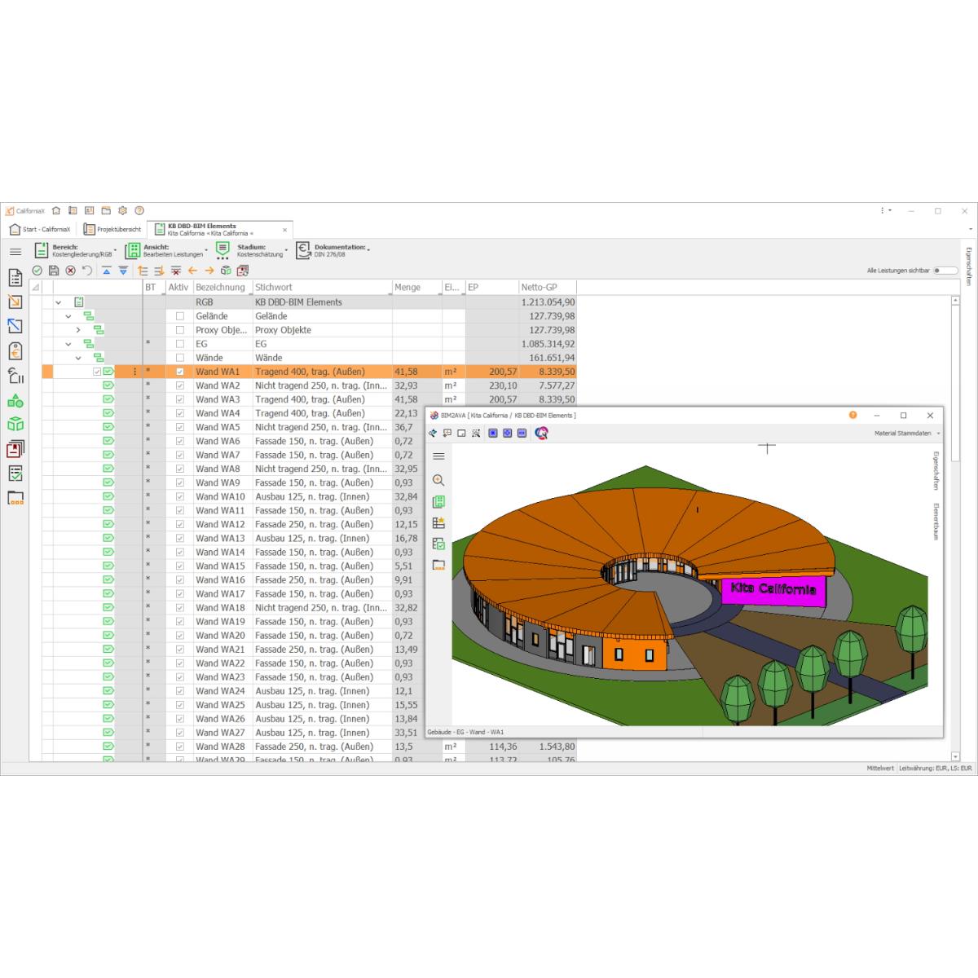Open the help question mark icon
Image resolution: width=978 pixels, height=978 pixels.
point(139,210)
